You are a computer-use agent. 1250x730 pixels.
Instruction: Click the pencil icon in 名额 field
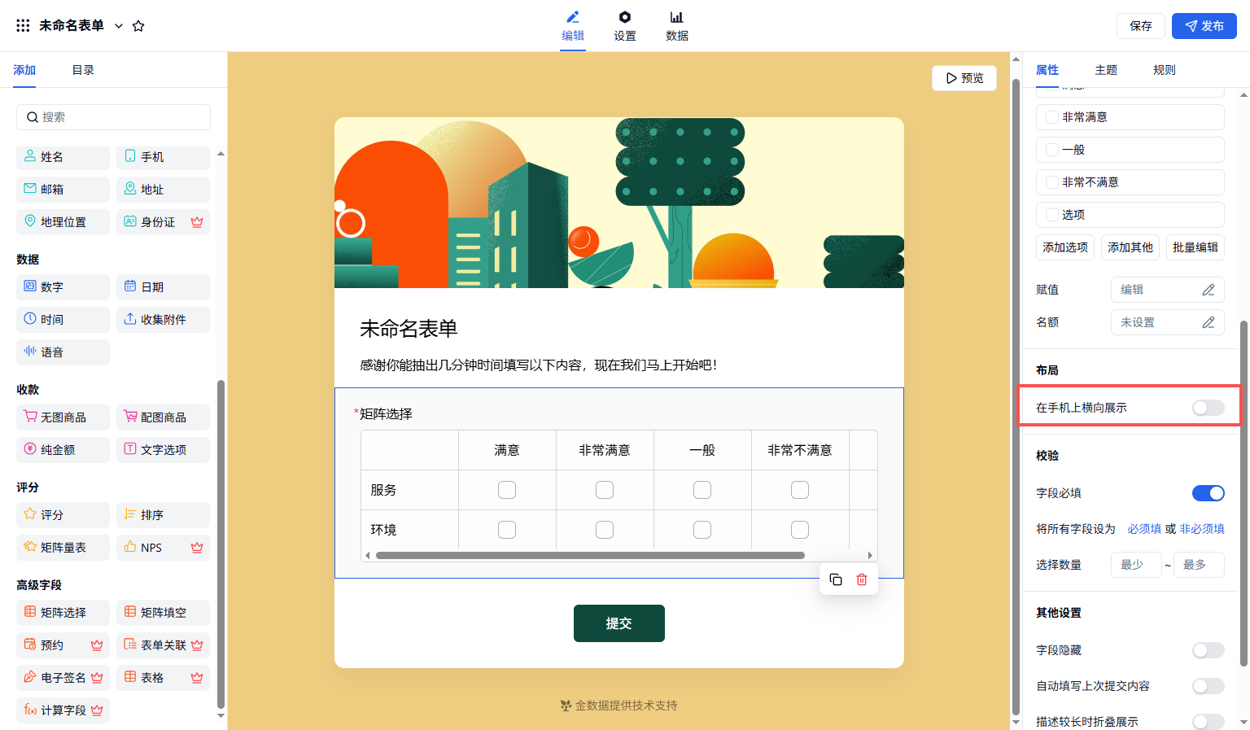coord(1208,322)
